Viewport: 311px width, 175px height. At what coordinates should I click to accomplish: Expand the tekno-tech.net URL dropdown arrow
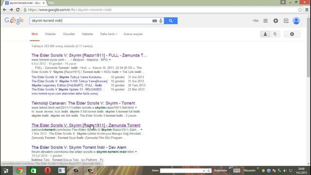point(136,107)
